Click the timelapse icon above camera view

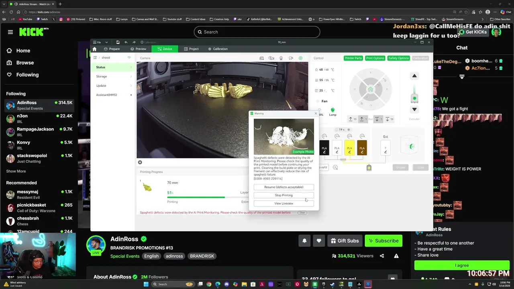point(281,58)
